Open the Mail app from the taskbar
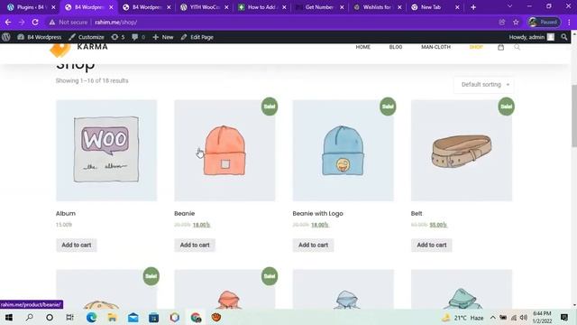Image resolution: width=577 pixels, height=325 pixels. coord(133,317)
